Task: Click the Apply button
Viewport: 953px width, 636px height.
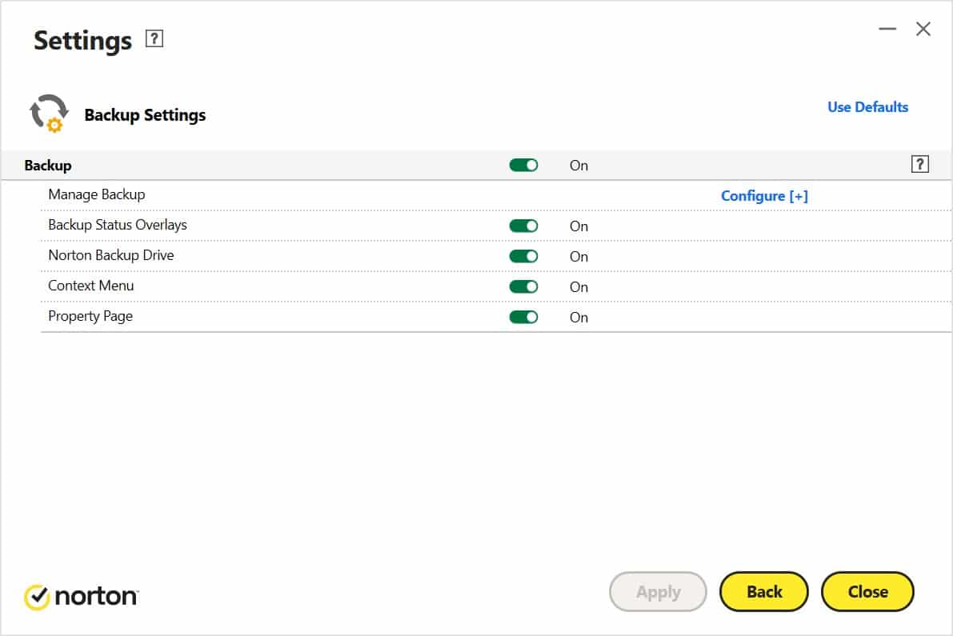Action: (x=659, y=592)
